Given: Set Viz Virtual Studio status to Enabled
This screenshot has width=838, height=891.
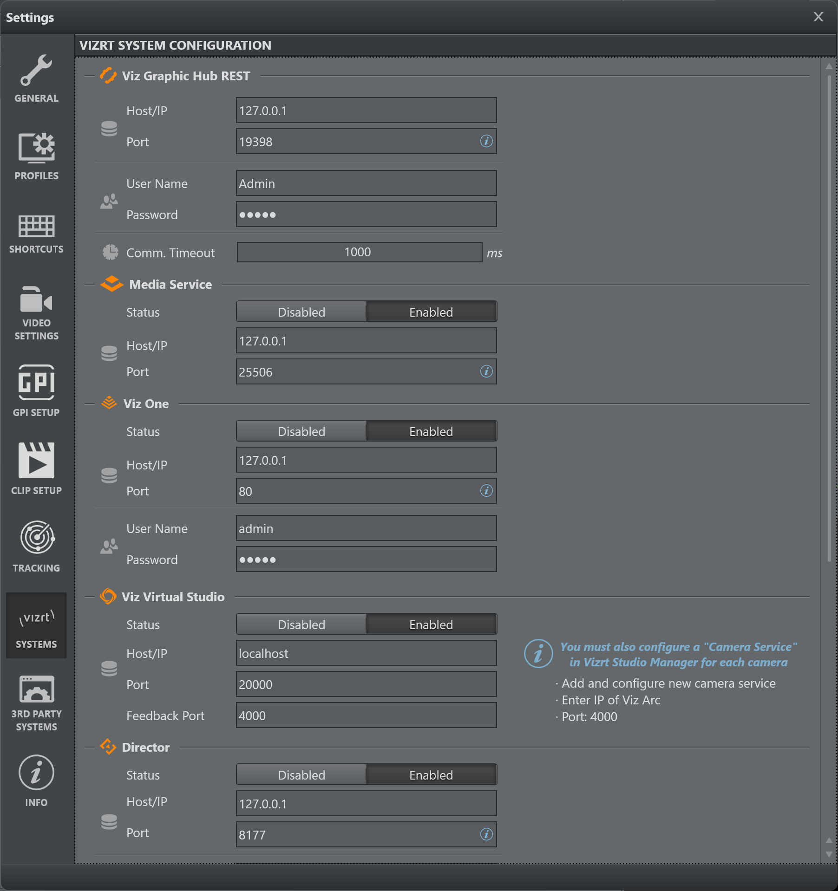Looking at the screenshot, I should 431,624.
